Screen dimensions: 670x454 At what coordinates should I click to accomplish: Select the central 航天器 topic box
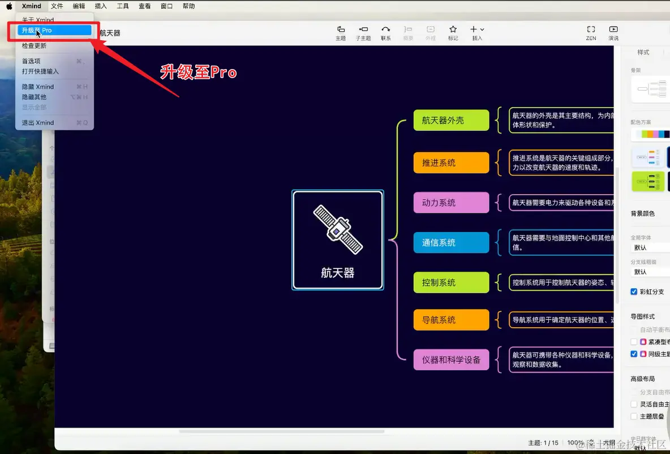tap(338, 240)
